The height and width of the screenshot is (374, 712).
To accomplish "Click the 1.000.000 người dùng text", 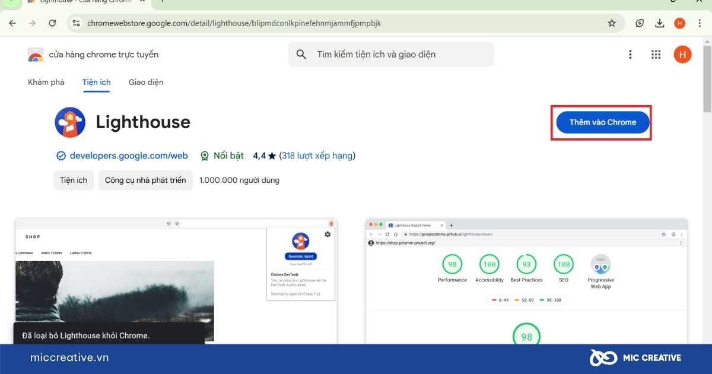I will 240,180.
